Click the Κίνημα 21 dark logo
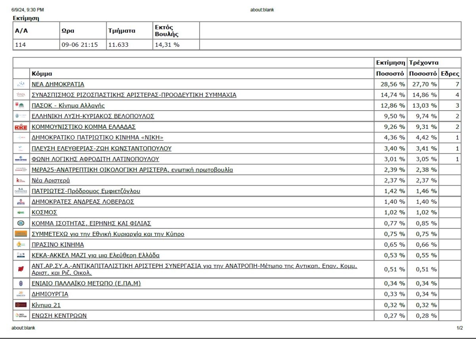Screen dimensions: 476x339 21,305
